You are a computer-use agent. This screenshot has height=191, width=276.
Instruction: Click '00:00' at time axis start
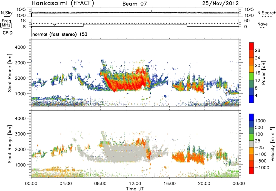coord(31,184)
